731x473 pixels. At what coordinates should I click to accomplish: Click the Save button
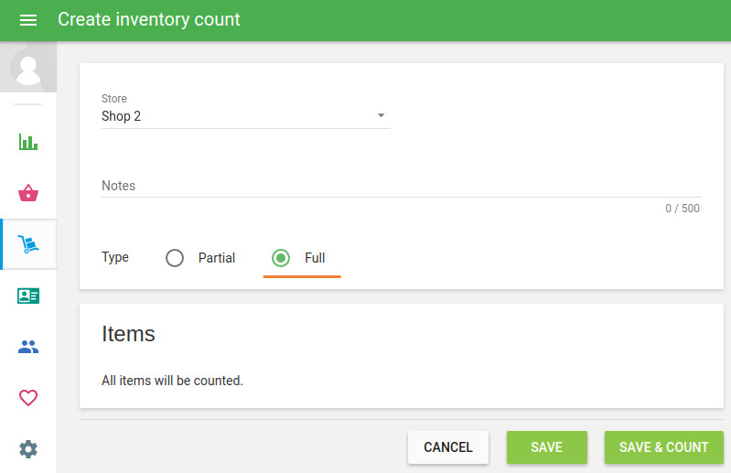tap(546, 447)
